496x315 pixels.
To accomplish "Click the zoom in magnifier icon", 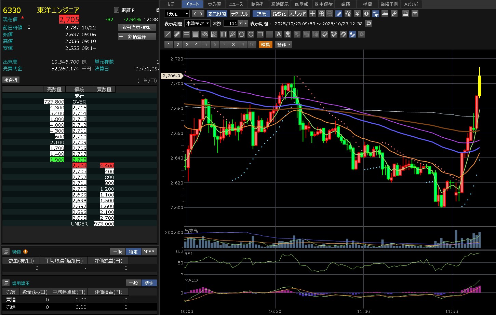I will (x=321, y=14).
